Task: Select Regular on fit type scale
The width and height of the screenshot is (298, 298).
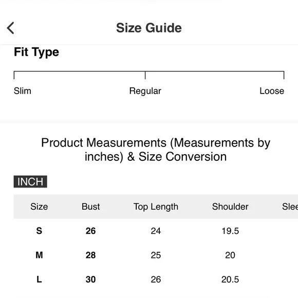Action: pyautogui.click(x=145, y=91)
